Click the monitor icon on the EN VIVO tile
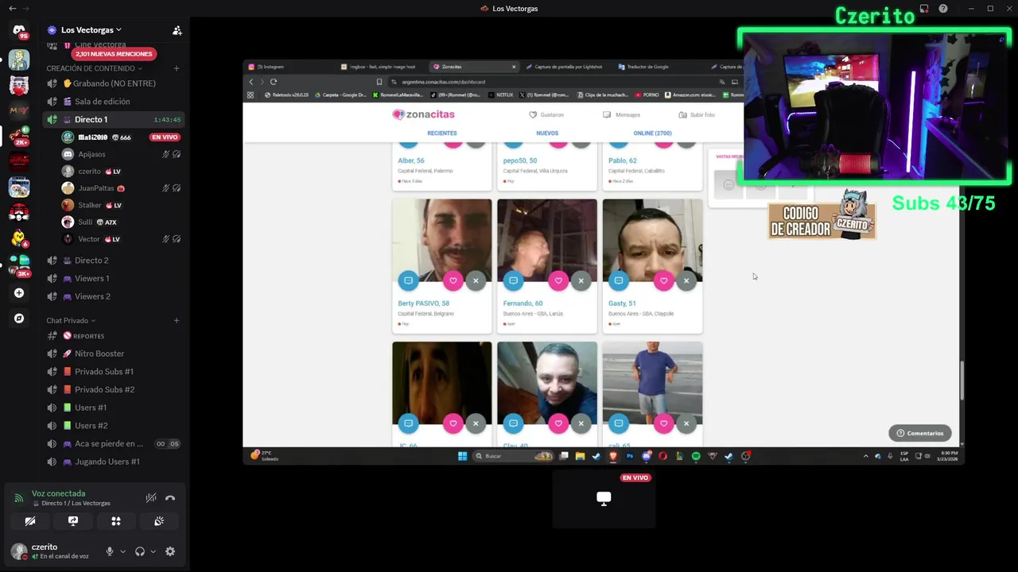 604,498
